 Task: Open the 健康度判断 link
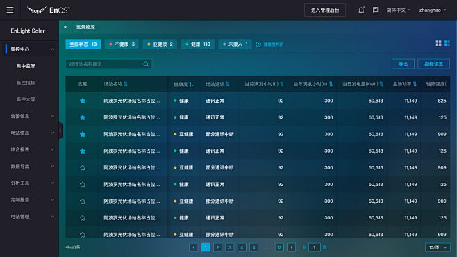click(274, 44)
